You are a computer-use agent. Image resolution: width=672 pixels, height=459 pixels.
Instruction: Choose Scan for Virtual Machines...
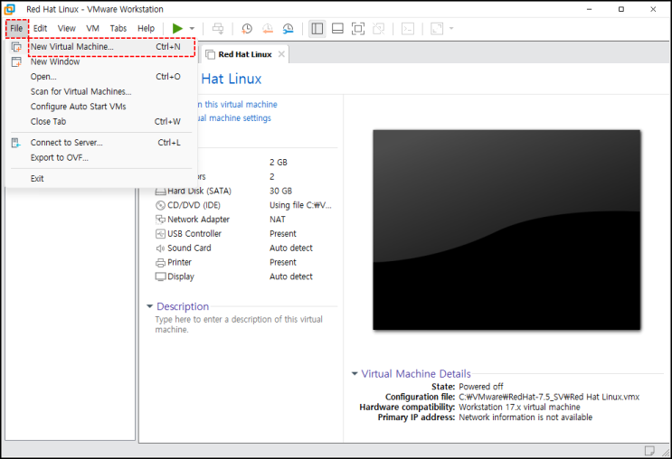click(x=100, y=91)
